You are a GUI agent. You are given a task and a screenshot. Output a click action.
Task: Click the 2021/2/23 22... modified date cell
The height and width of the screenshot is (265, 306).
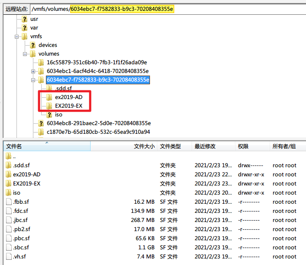(213, 175)
